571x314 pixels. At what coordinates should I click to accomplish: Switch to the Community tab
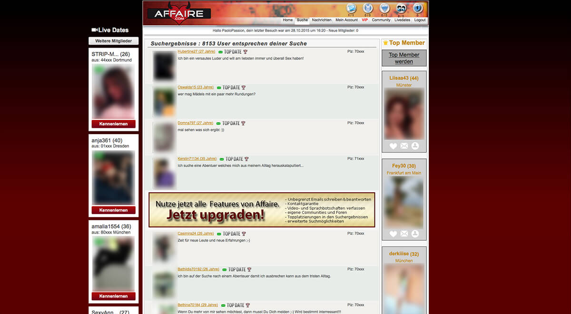pyautogui.click(x=381, y=20)
